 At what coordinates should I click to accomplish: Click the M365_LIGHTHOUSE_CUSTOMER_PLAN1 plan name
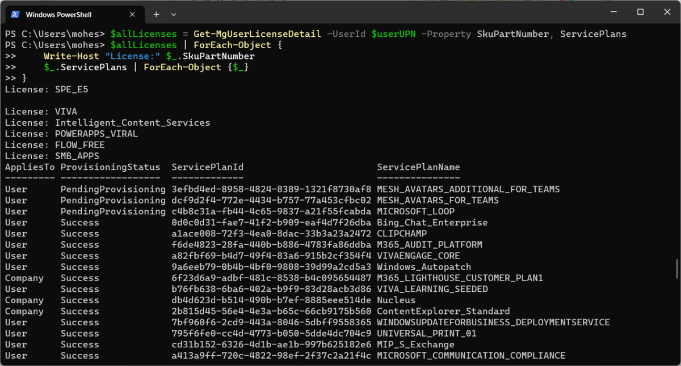460,278
